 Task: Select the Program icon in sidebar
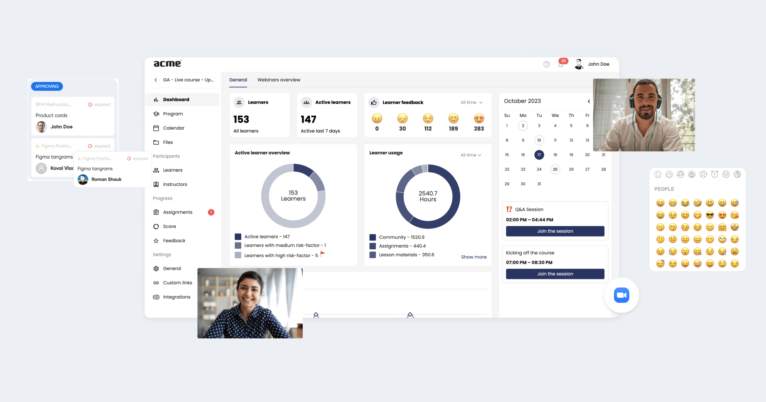click(x=156, y=114)
